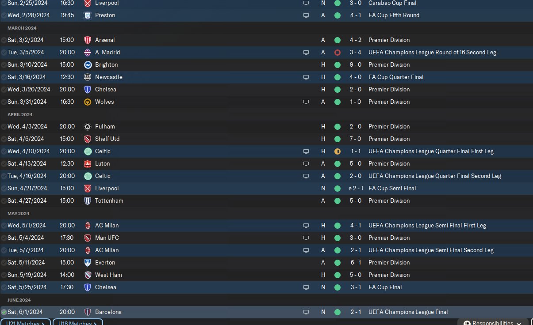Click the Brighton club crest icon
This screenshot has width=533, height=325.
tap(88, 64)
